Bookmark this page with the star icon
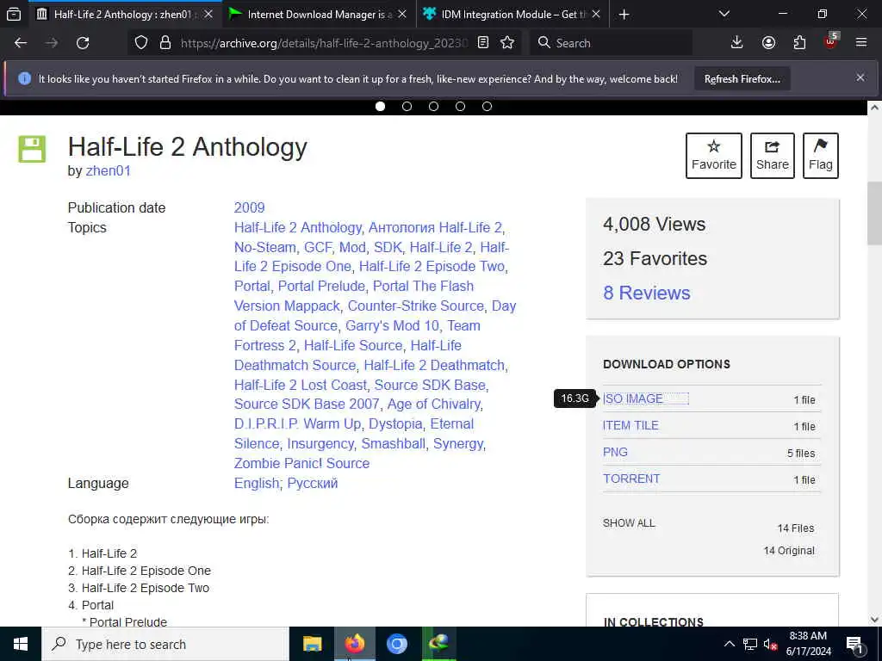Image resolution: width=882 pixels, height=661 pixels. 507,43
